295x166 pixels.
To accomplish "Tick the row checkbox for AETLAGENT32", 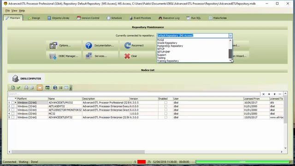I will 13,107.
